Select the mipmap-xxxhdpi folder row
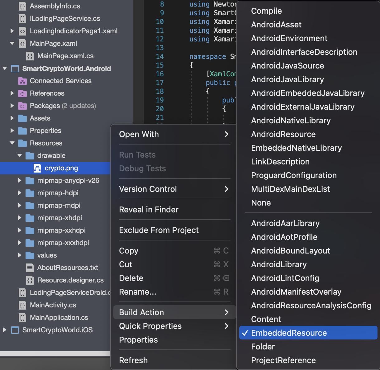The width and height of the screenshot is (380, 370). point(55,243)
